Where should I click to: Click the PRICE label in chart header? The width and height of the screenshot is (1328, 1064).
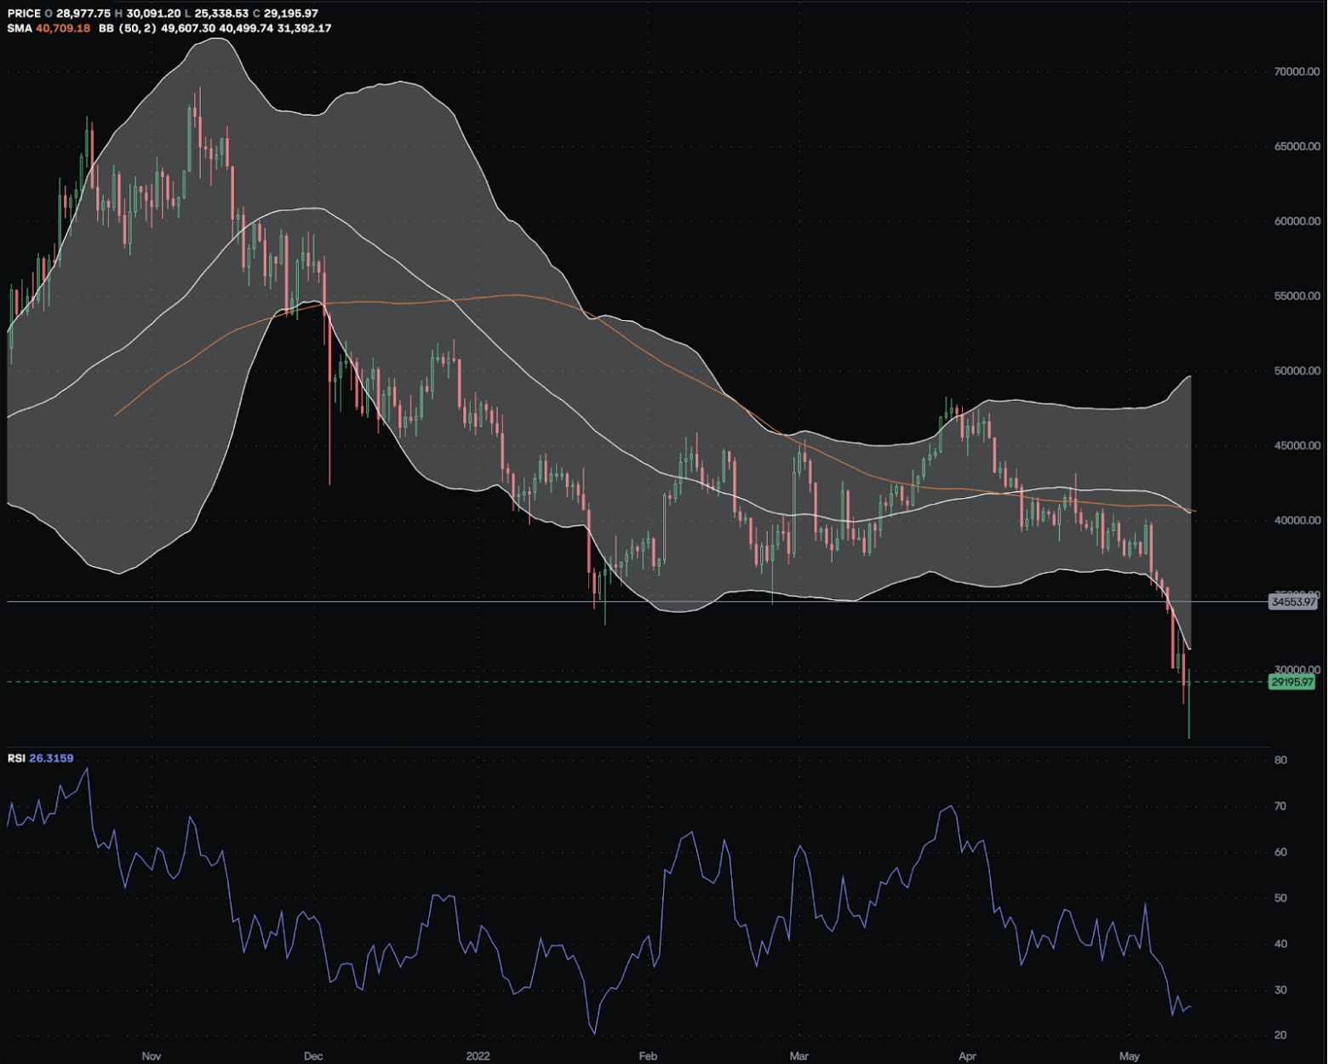point(24,14)
